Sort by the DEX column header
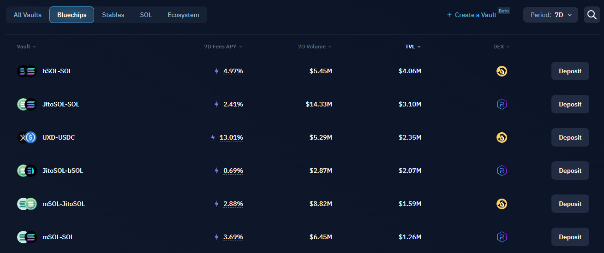604x253 pixels. 502,47
